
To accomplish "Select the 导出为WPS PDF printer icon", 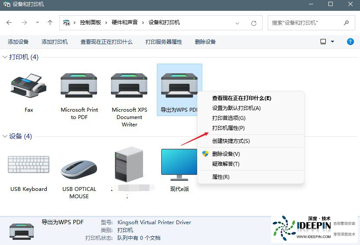I will click(179, 85).
